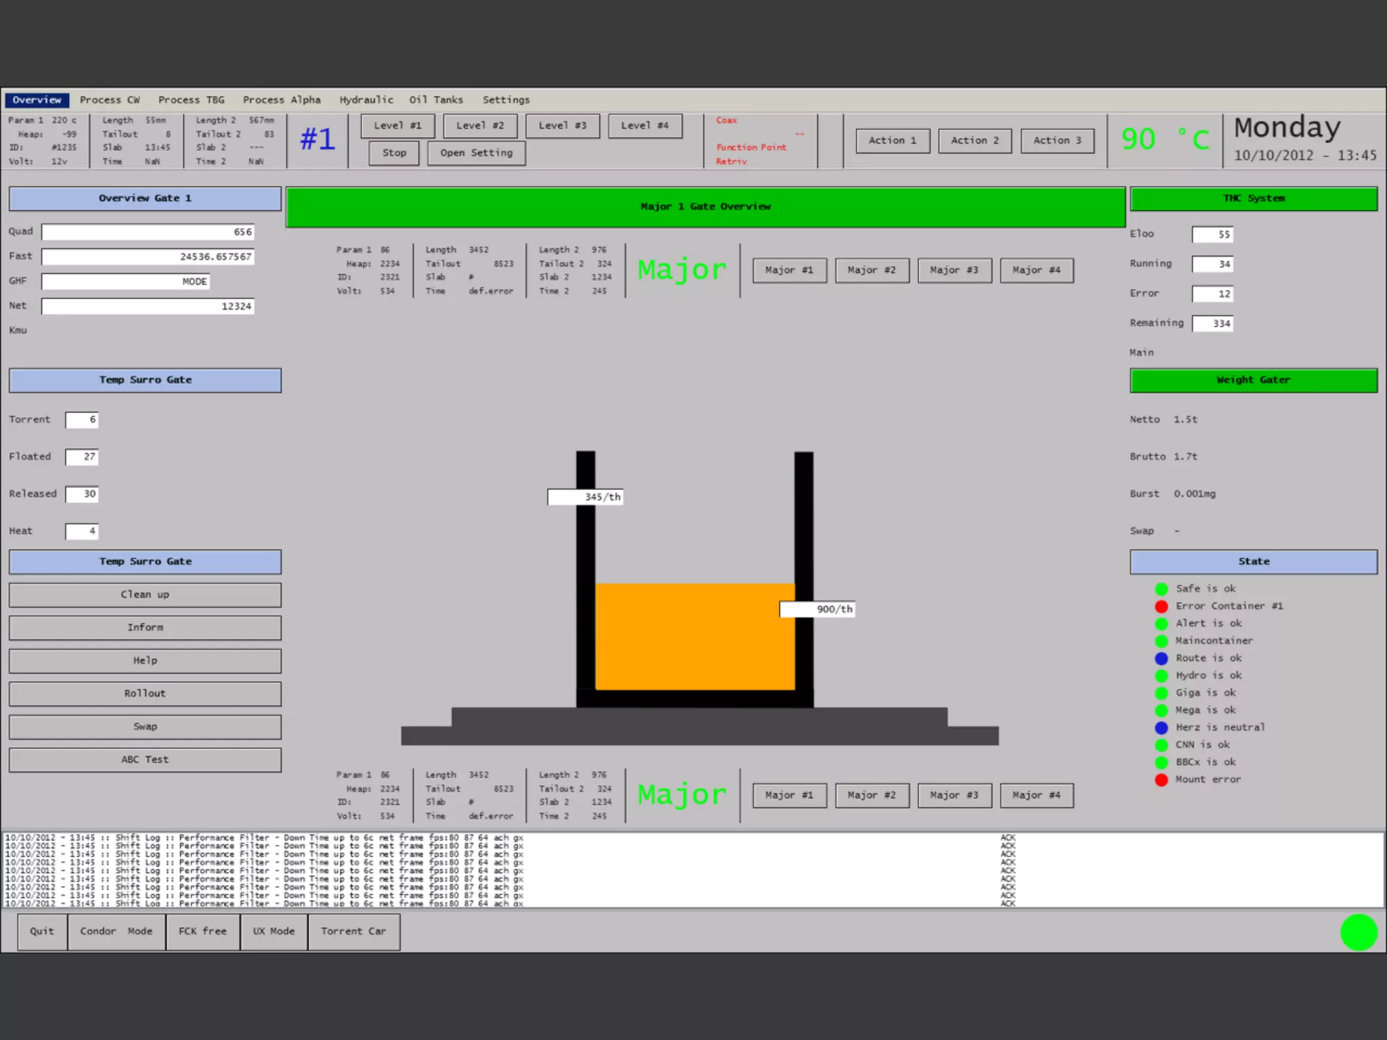Toggle UX Mode in the bottom bar
Screen dimensions: 1387x1040
click(x=274, y=932)
